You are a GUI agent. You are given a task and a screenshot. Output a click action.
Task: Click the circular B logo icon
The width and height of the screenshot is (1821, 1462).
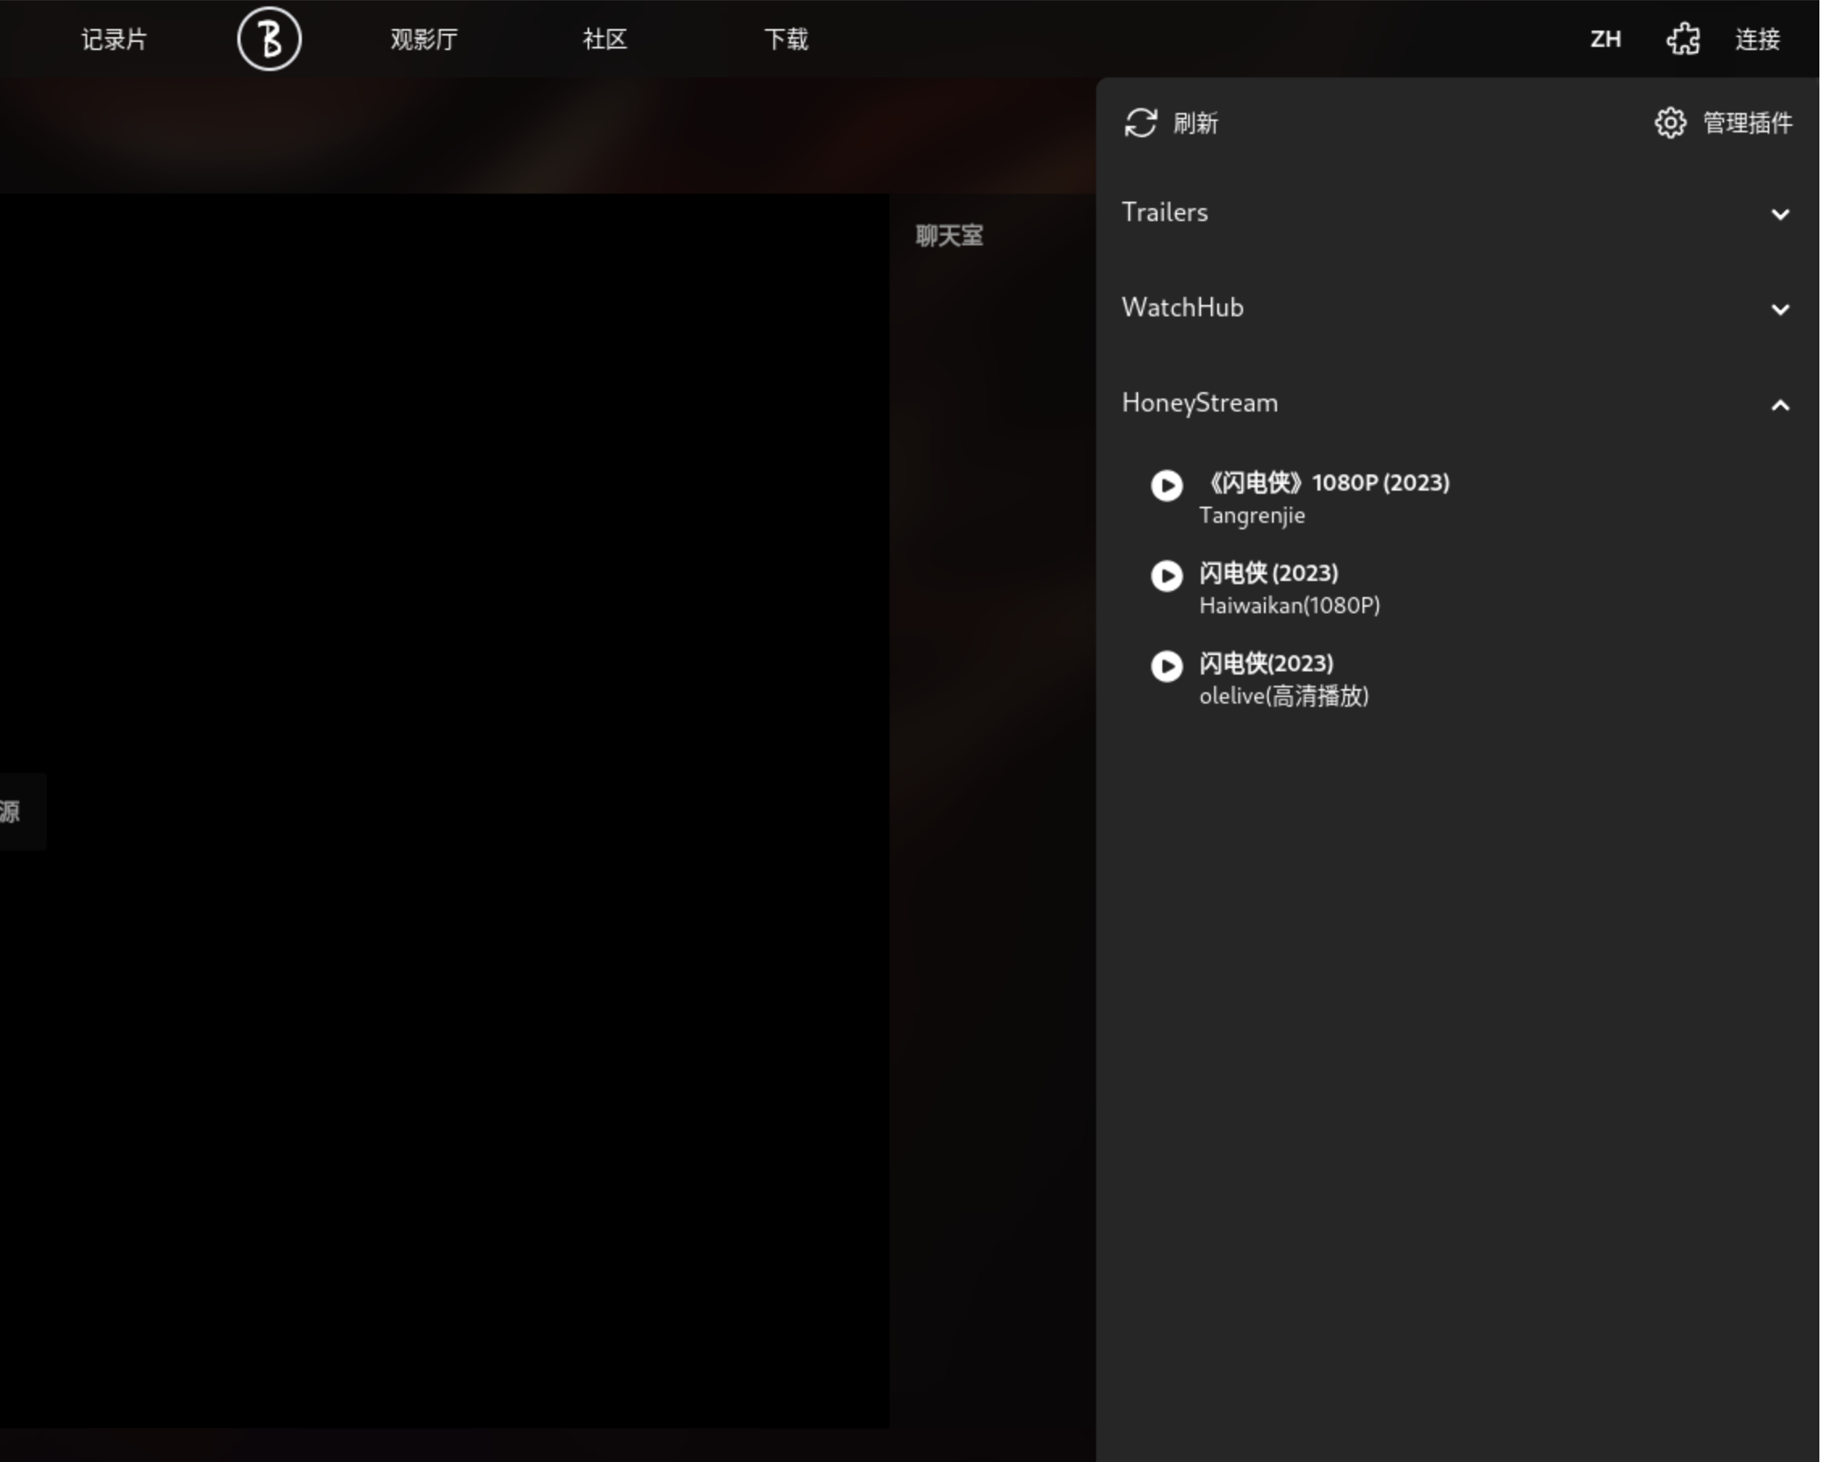click(x=269, y=39)
